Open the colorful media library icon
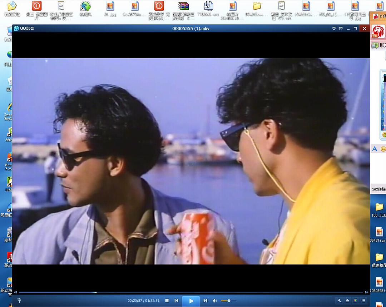 tap(355, 301)
